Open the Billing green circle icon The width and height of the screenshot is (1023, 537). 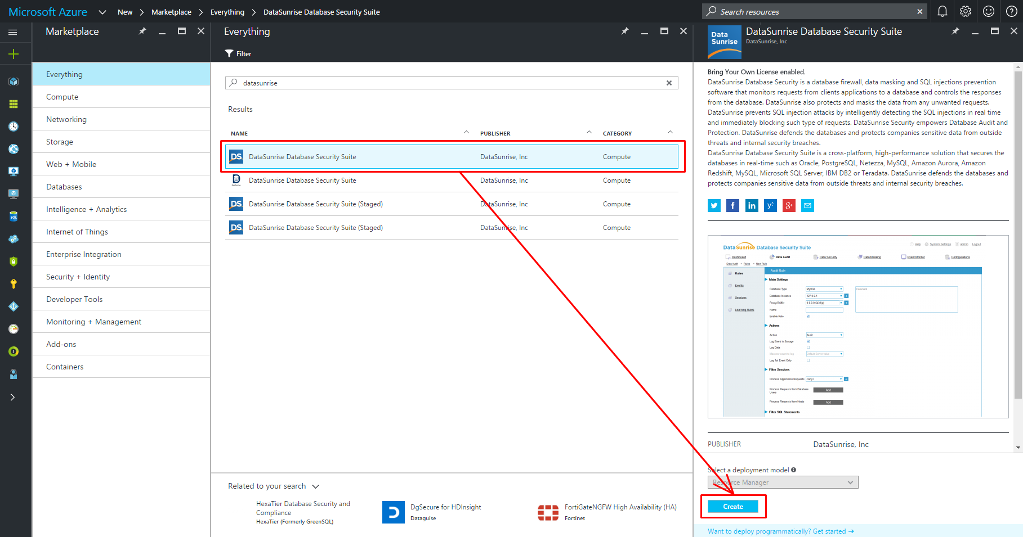point(14,351)
